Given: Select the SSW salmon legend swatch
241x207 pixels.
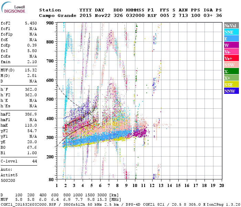Looking at the screenshot, I should tap(231, 65).
